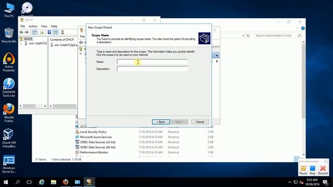This screenshot has height=187, width=333.
Task: Expand the win-1olalh7s5 server node
Action: click(21, 44)
